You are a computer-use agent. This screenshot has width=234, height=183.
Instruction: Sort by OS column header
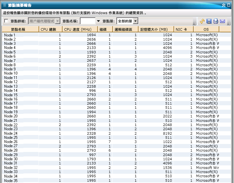206,29
